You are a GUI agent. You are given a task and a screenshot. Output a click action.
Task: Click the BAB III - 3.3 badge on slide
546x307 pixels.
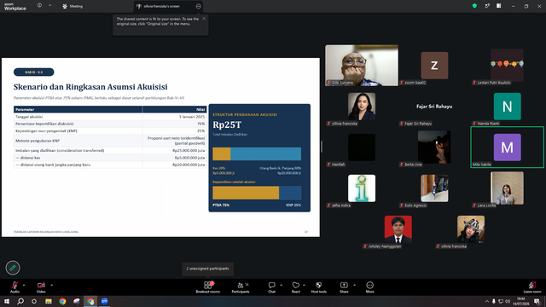[x=34, y=72]
